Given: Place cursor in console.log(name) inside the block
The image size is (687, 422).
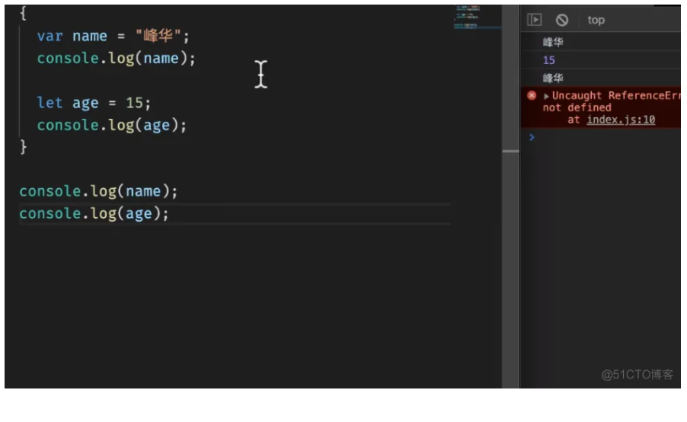Looking at the screenshot, I should coord(116,59).
